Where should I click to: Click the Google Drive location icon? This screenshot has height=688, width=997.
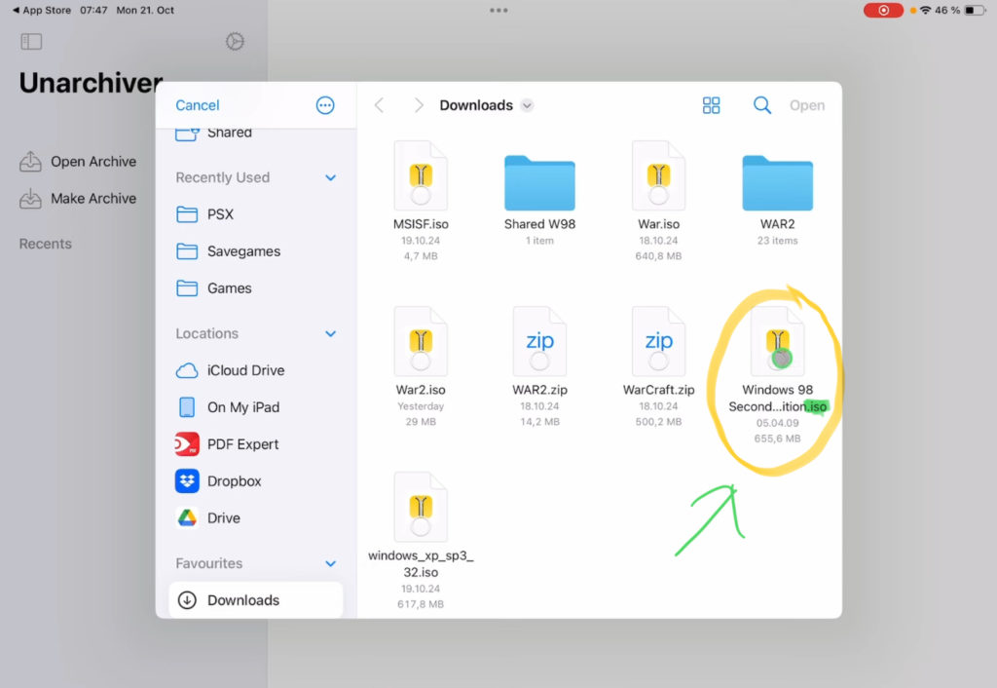[187, 518]
